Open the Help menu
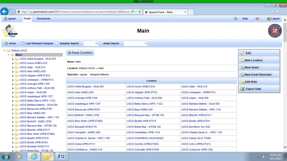287x161 pixels. [245, 19]
